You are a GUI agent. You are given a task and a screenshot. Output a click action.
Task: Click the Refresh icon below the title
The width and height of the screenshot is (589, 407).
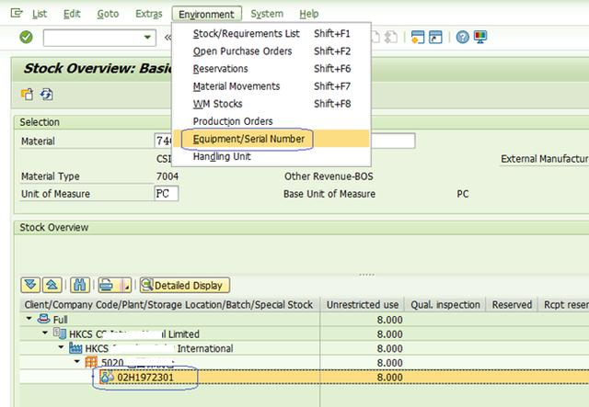click(46, 94)
